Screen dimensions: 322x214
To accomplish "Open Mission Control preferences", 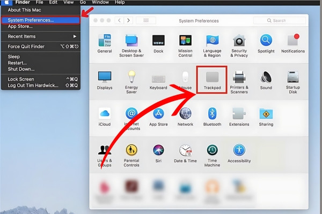I will coord(185,45).
